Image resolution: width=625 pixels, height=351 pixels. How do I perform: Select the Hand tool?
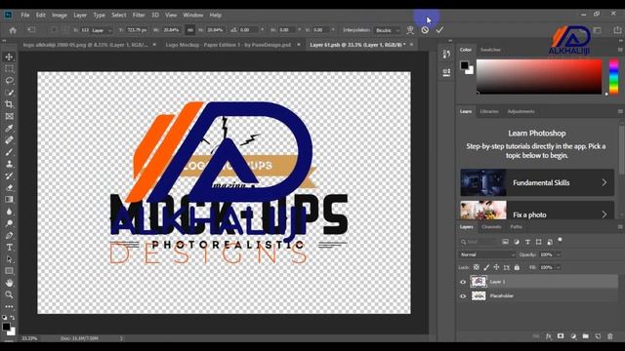(x=9, y=283)
